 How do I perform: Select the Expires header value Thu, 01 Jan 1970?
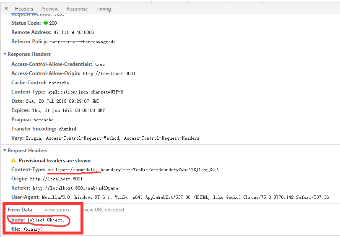(x=68, y=110)
